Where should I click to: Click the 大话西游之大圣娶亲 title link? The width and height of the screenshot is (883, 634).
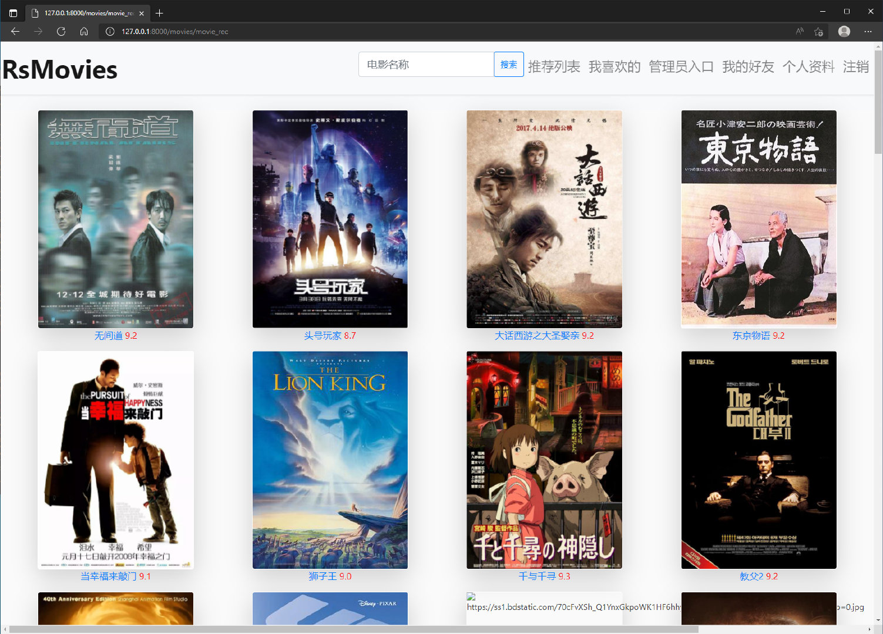tap(537, 336)
